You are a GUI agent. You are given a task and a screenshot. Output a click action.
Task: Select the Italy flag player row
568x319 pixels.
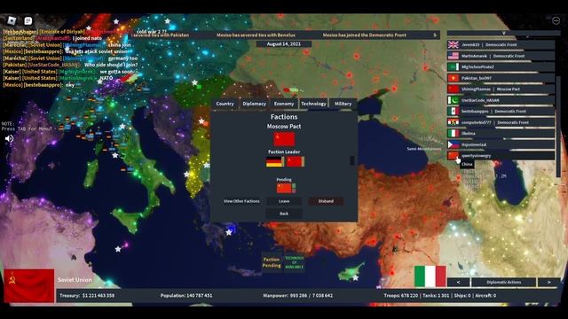(x=501, y=134)
